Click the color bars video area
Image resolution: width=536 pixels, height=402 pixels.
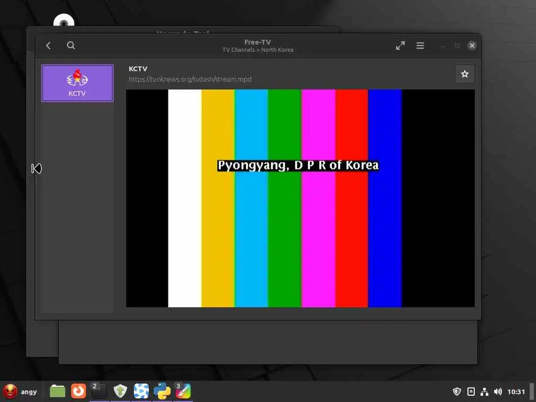pos(300,198)
